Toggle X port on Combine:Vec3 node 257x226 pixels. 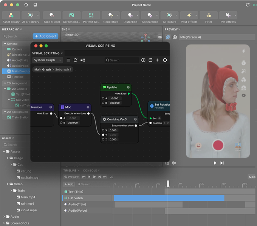click(x=103, y=130)
